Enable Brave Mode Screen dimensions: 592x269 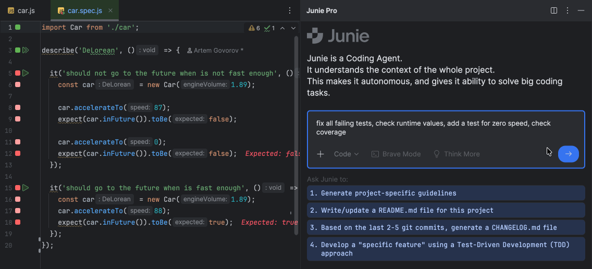click(396, 154)
